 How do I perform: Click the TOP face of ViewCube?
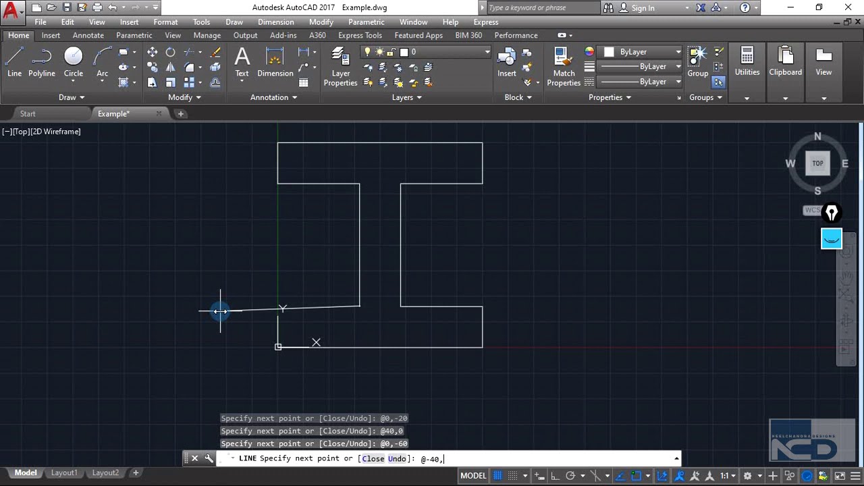(x=817, y=163)
